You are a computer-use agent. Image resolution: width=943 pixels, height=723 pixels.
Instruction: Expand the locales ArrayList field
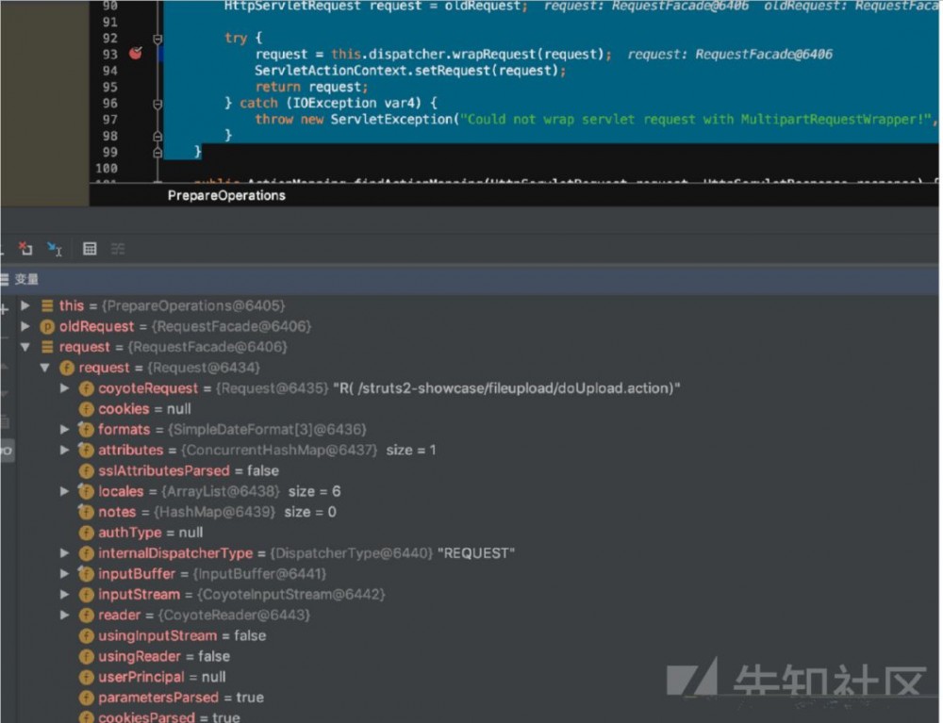[65, 491]
